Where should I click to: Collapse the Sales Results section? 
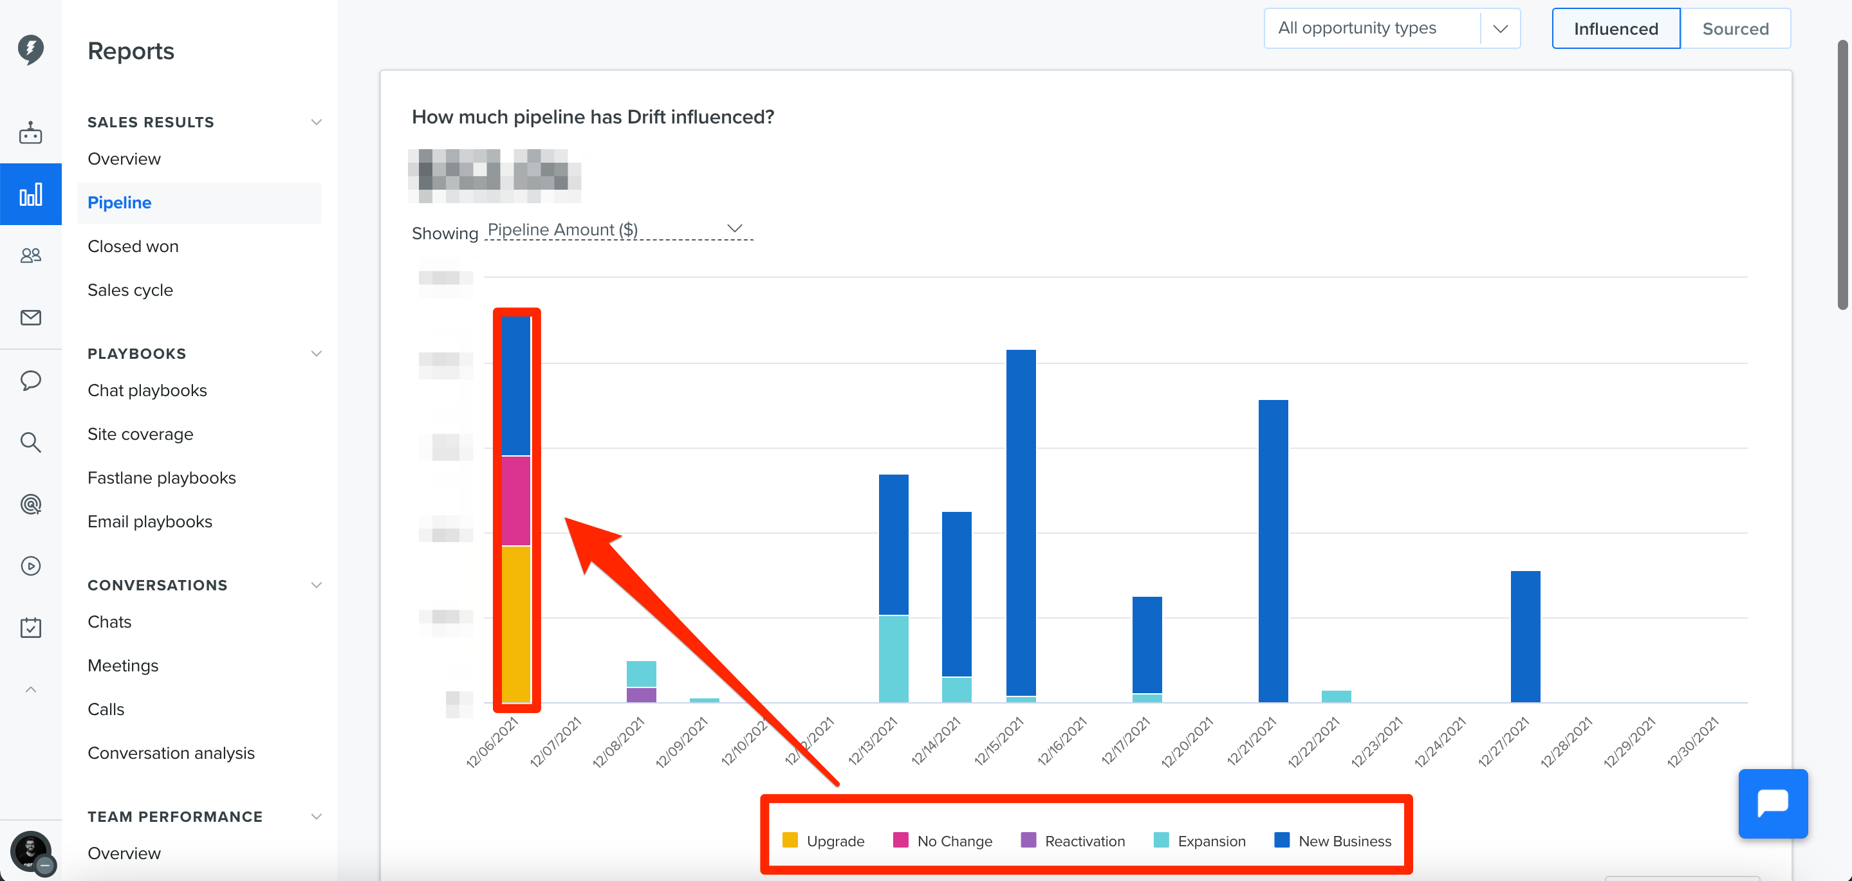[x=315, y=122]
